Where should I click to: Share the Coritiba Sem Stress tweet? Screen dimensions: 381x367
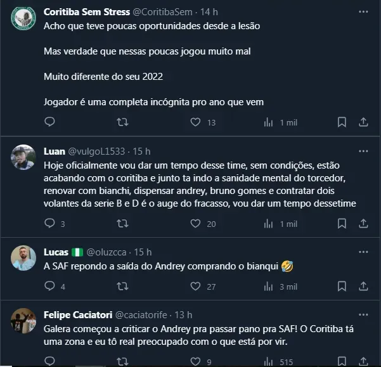363,122
